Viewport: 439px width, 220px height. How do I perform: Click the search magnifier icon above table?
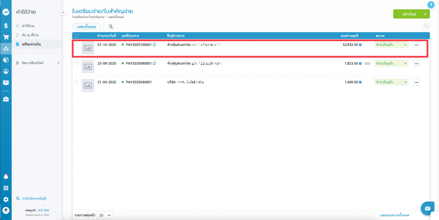(426, 27)
